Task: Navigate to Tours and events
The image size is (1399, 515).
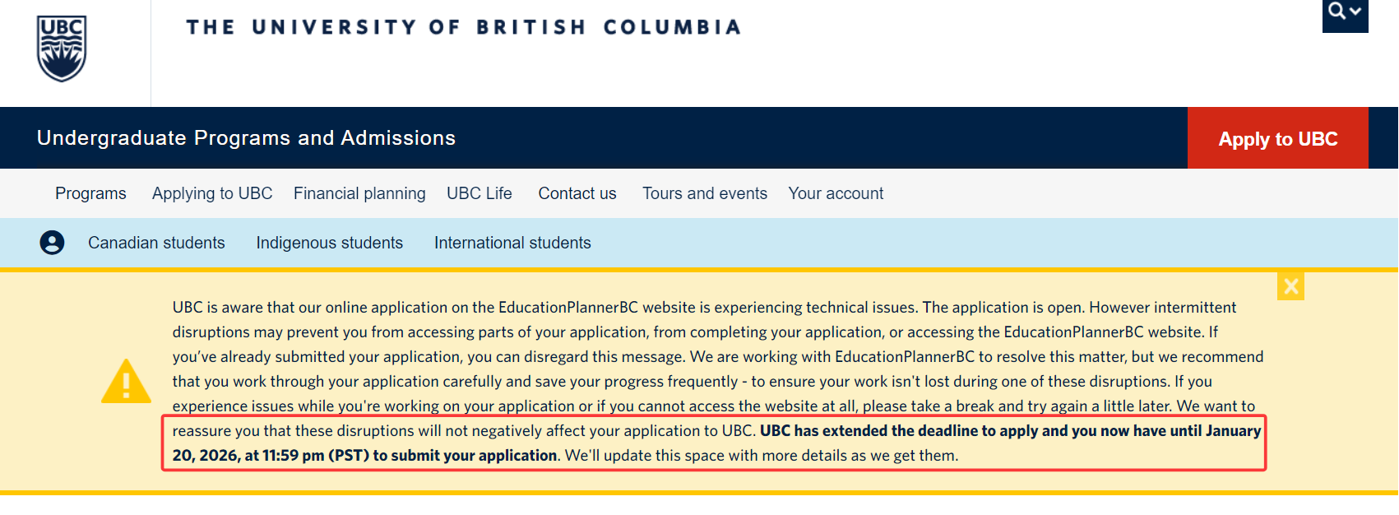Action: coord(705,193)
